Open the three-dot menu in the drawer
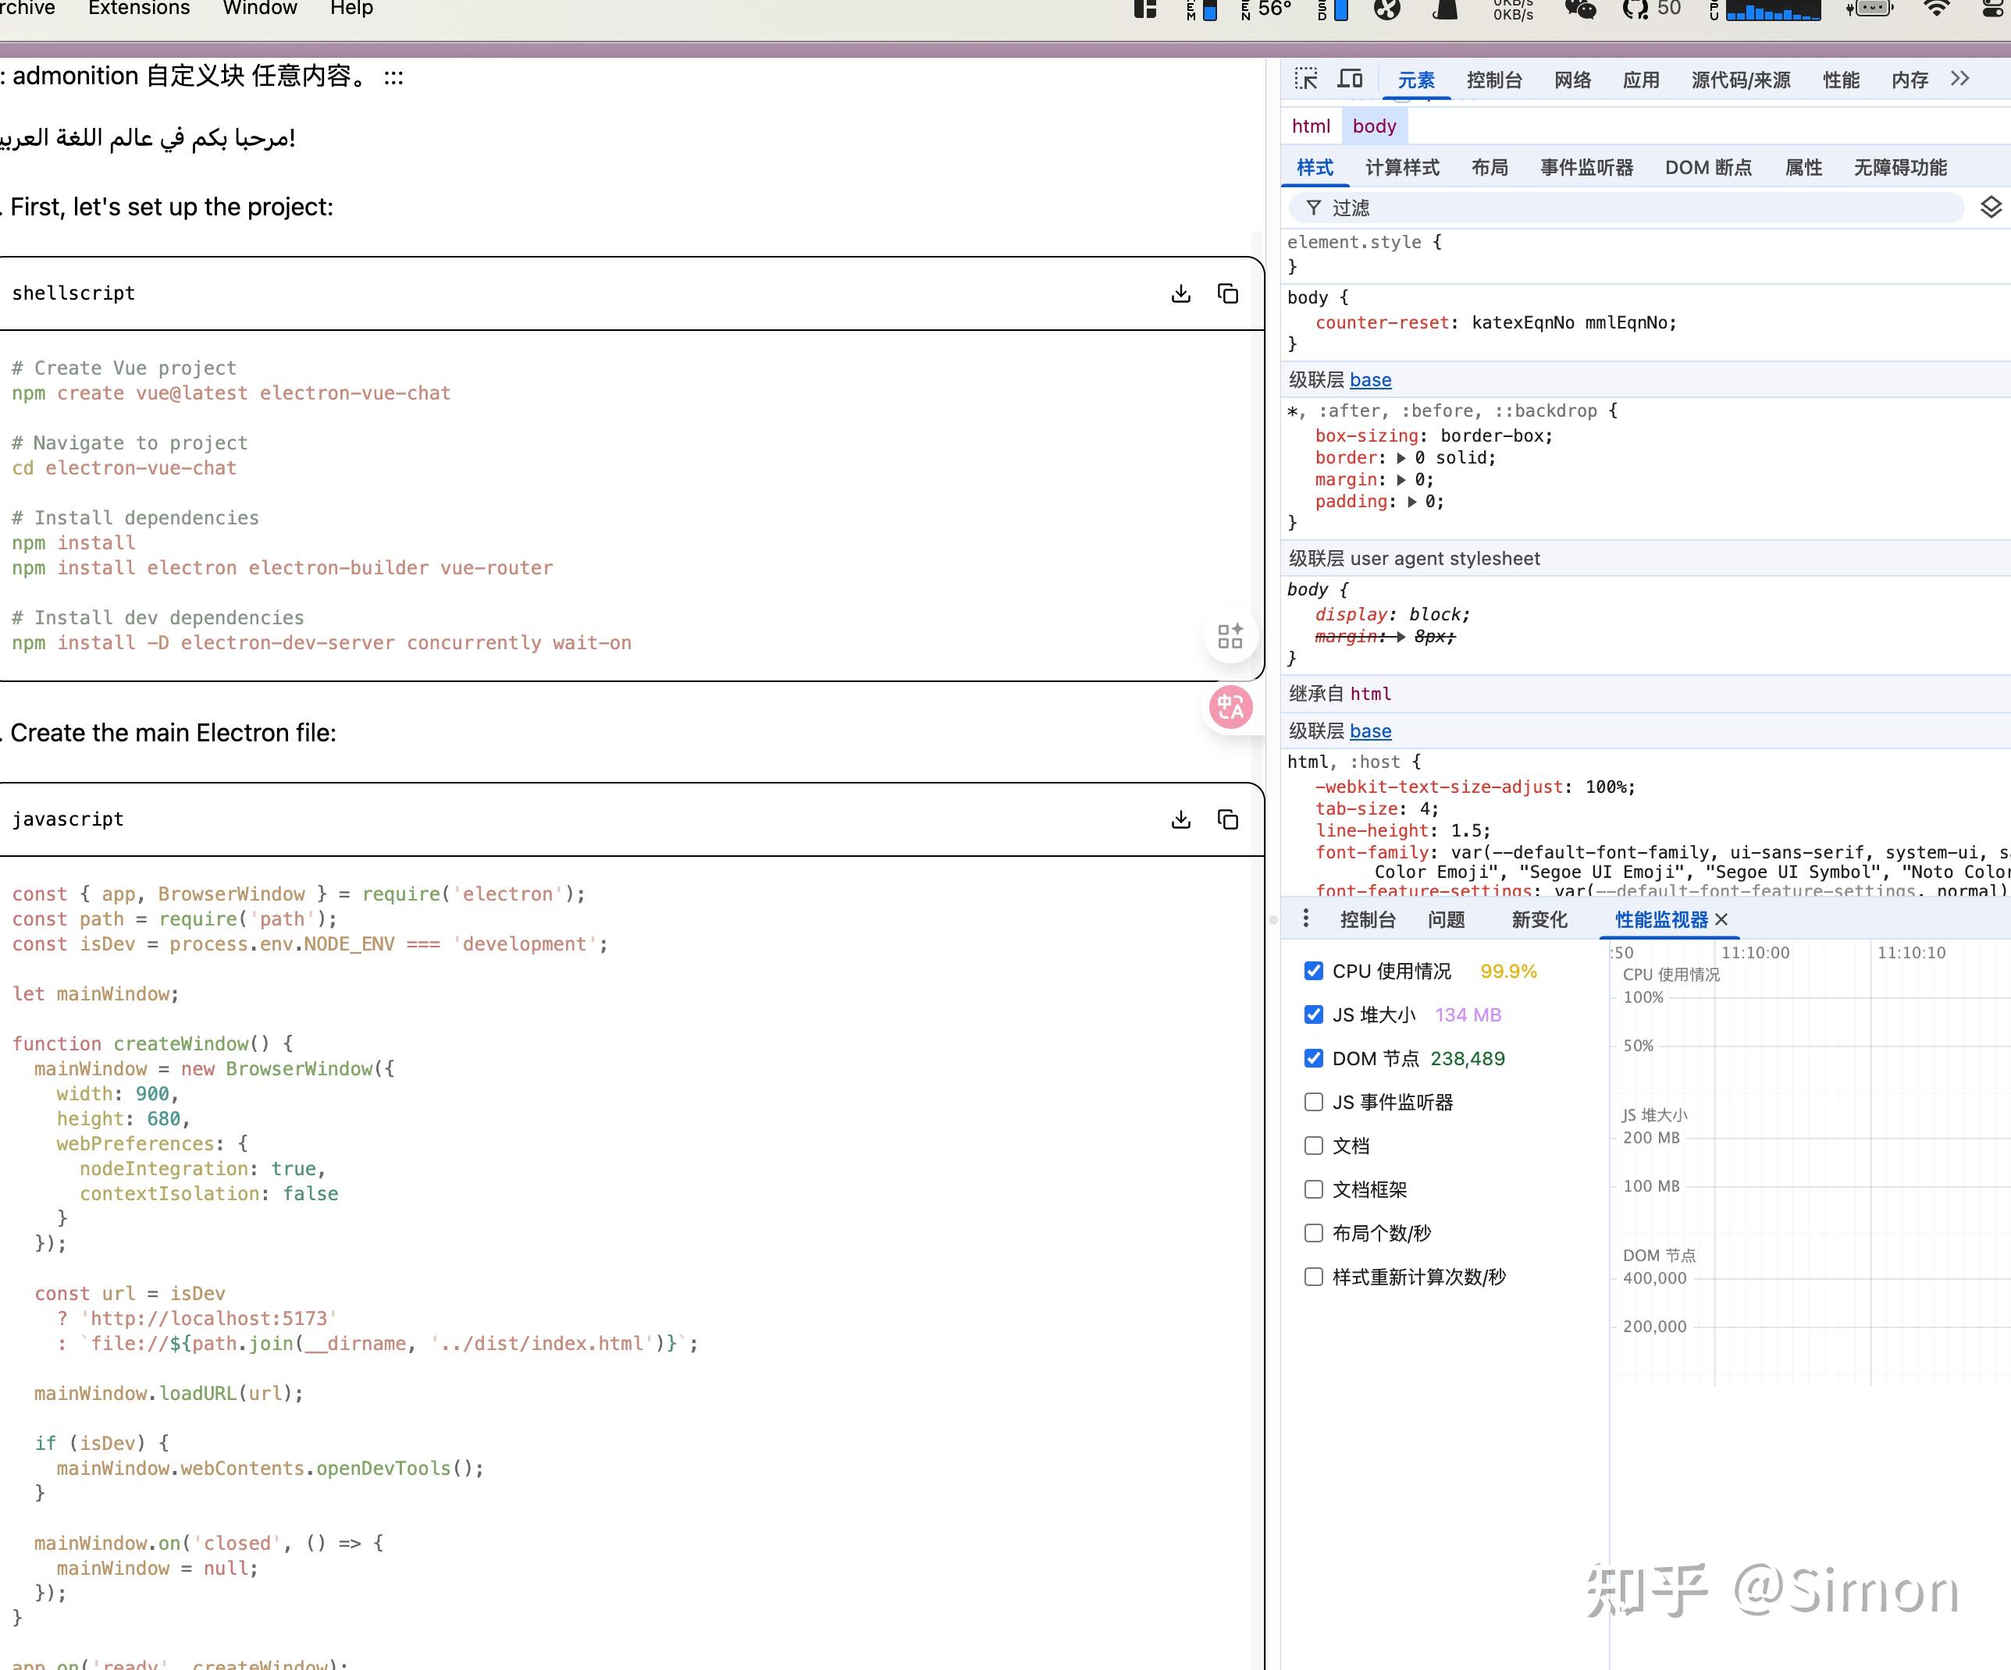This screenshot has height=1670, width=2011. coord(1306,918)
